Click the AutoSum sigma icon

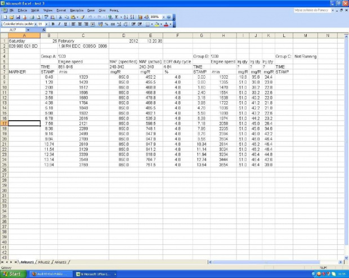[117, 17]
